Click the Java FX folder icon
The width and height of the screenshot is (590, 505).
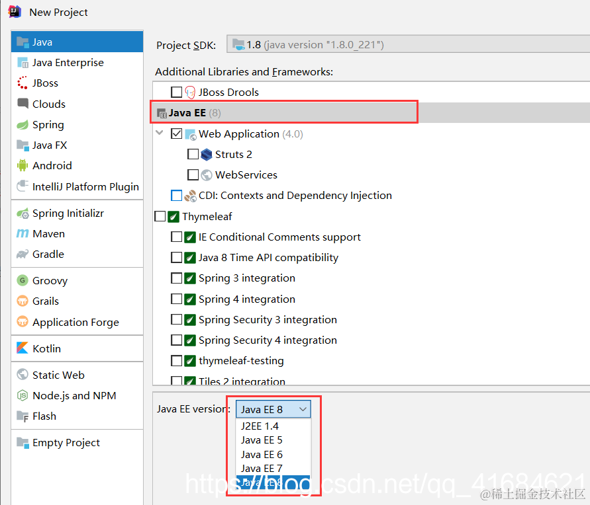(x=23, y=145)
